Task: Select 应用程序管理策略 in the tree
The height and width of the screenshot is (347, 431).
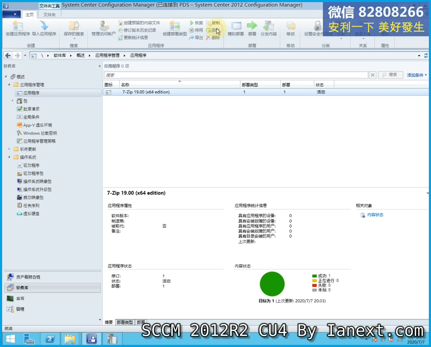Action: click(39, 141)
